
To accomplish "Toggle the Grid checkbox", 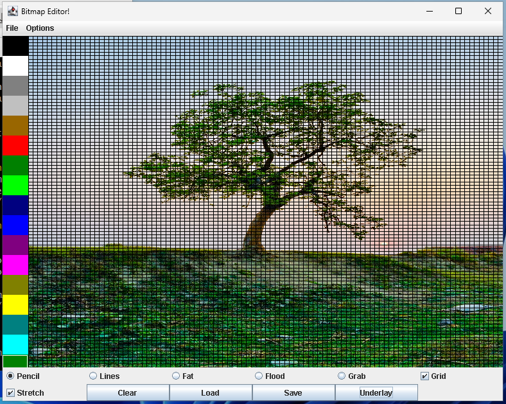I will [x=433, y=376].
